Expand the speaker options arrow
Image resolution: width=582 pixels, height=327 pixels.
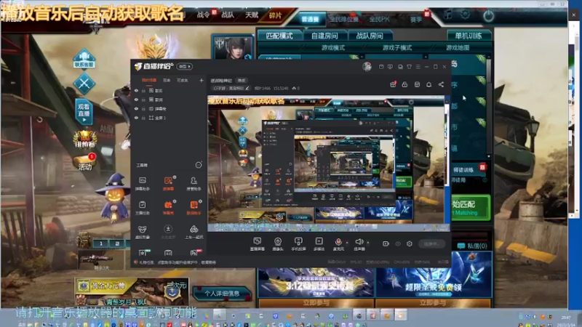click(x=368, y=243)
